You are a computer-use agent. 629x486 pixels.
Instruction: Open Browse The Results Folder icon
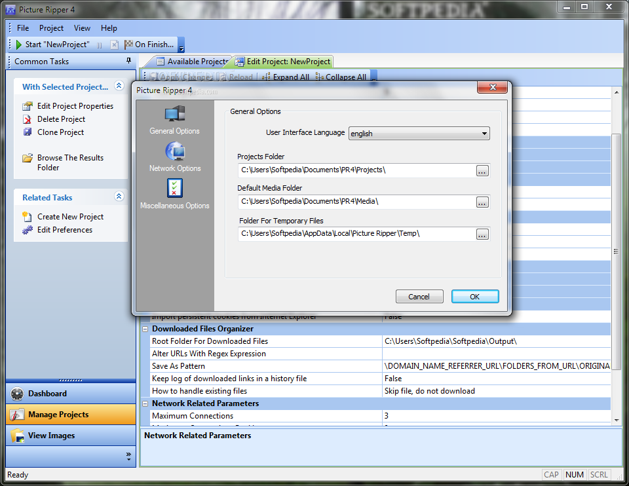click(x=28, y=158)
